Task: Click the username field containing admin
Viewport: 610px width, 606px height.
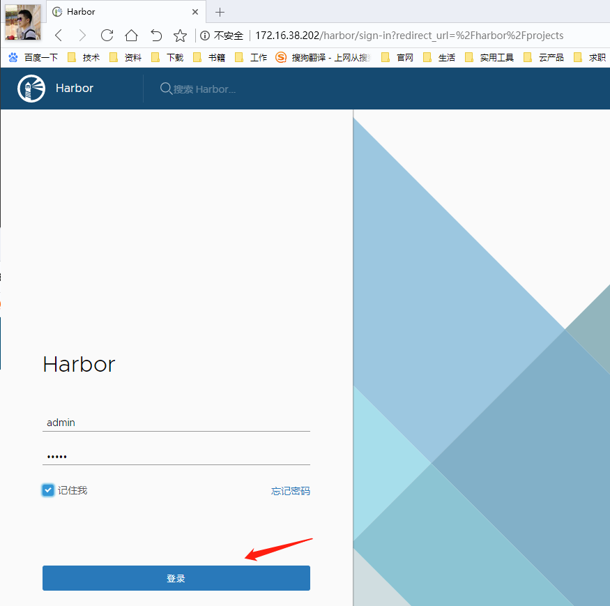Action: tap(176, 423)
